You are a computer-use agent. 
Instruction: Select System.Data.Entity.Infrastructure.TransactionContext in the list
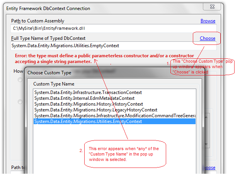pos(114,92)
